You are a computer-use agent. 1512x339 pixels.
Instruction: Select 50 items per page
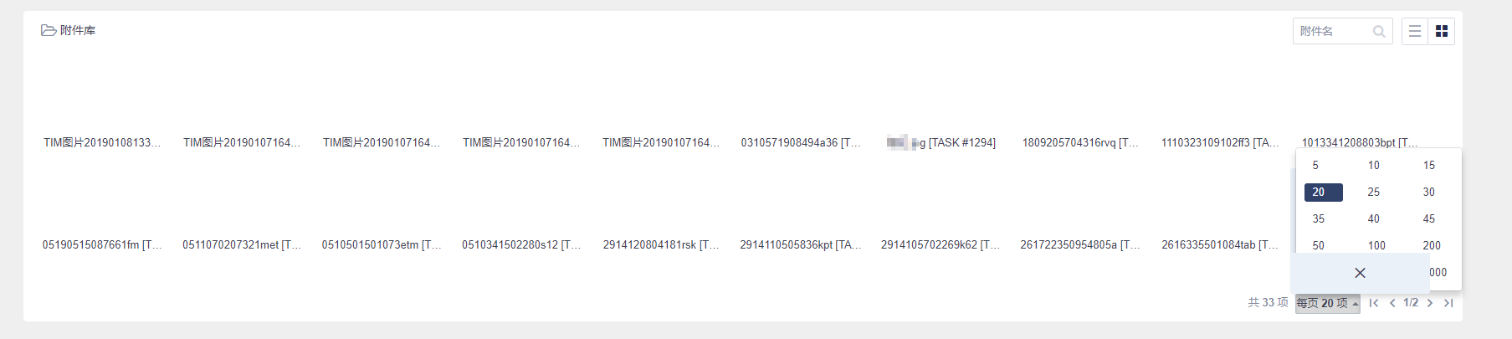click(x=1319, y=245)
